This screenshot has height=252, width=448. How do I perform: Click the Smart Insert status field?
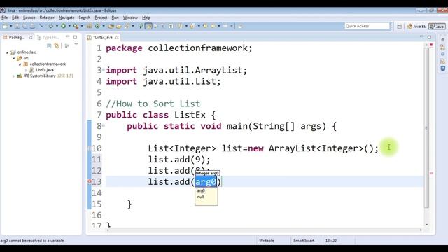coord(303,241)
